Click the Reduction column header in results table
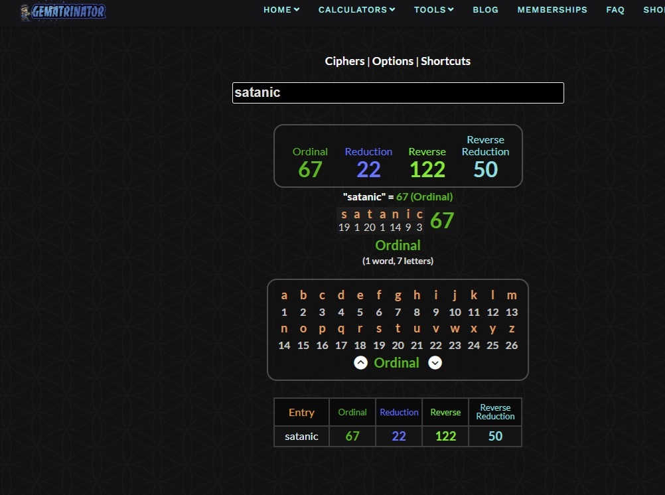This screenshot has width=665, height=495. (399, 412)
